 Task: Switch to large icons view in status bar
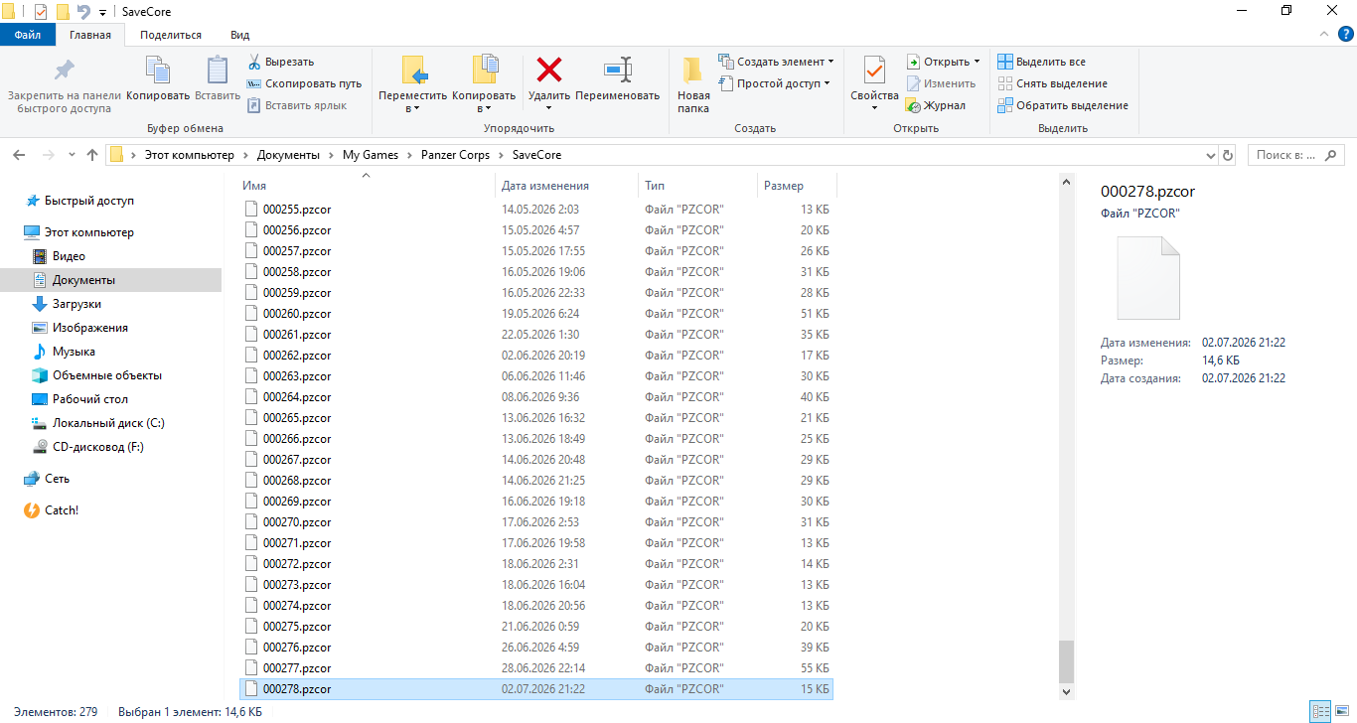point(1340,711)
